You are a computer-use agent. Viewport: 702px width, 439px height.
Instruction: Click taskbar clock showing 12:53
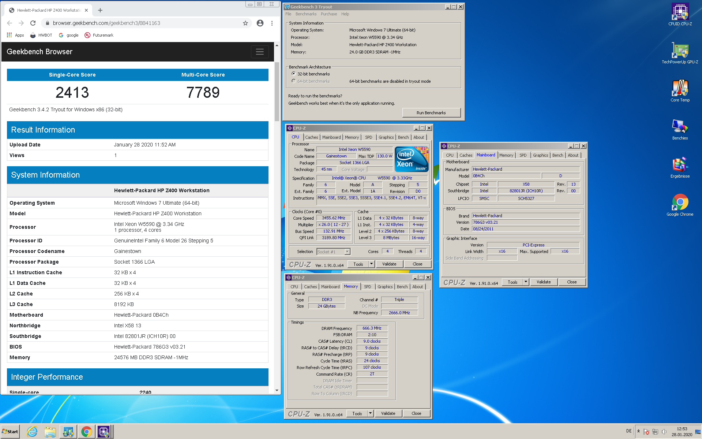(682, 432)
